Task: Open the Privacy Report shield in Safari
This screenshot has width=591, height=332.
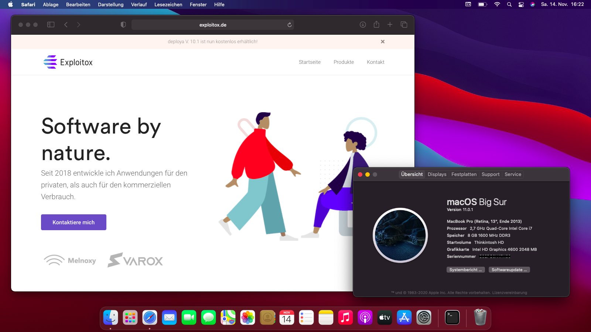Action: pyautogui.click(x=123, y=24)
